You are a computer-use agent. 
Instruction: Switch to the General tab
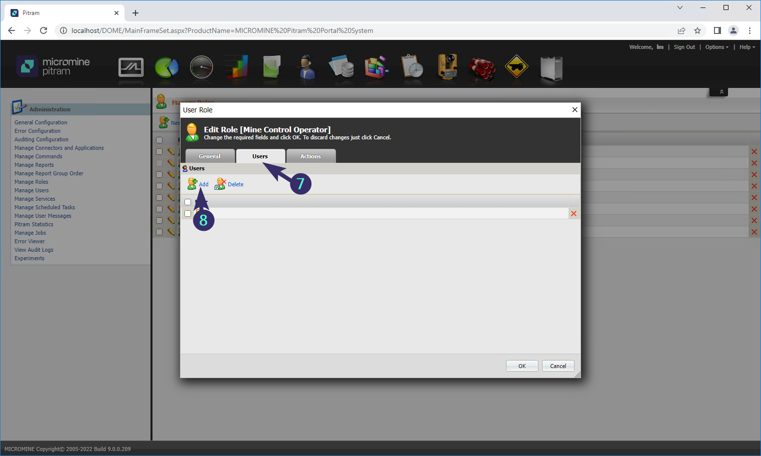tap(209, 156)
